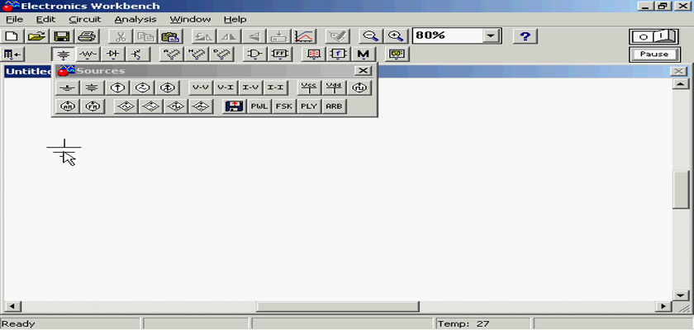The height and width of the screenshot is (330, 694).
Task: Select the voltage-controlled square wave oscillator icon
Action: (x=176, y=106)
